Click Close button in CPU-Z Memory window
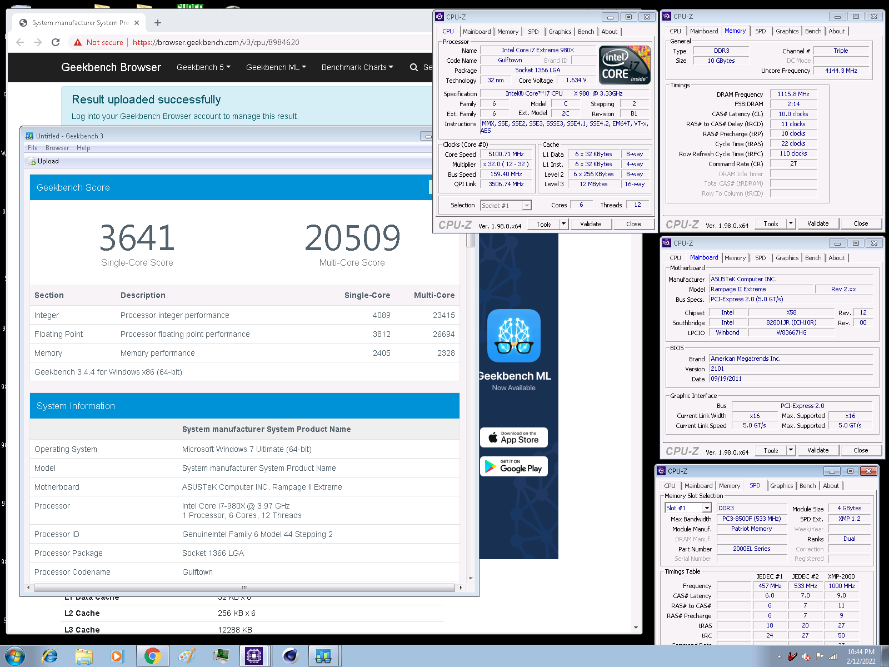This screenshot has width=889, height=667. pos(861,223)
